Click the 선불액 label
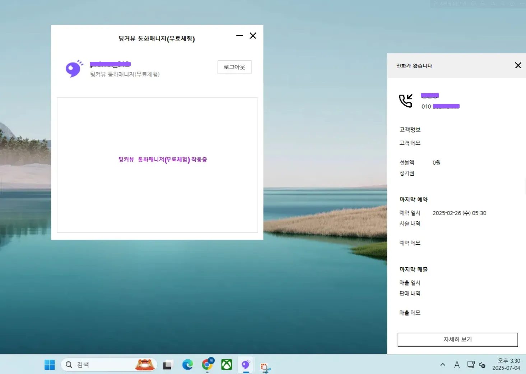This screenshot has height=374, width=526. (x=406, y=163)
